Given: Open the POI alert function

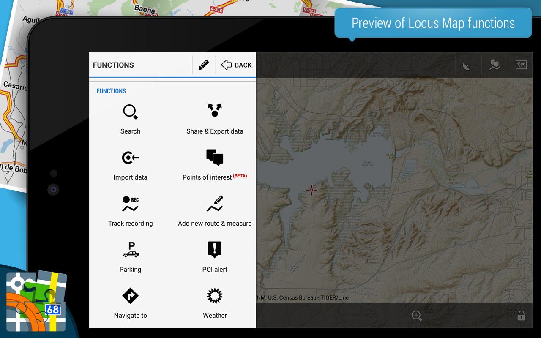Looking at the screenshot, I should (215, 250).
